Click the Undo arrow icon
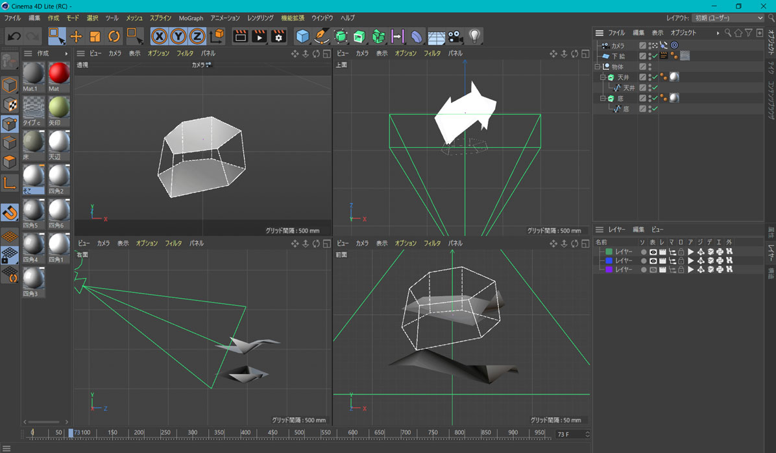 14,37
